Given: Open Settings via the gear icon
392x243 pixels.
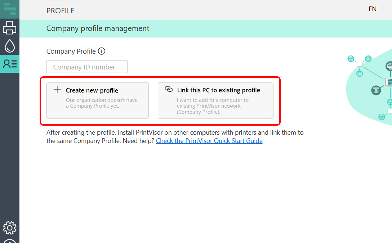Looking at the screenshot, I should (10, 228).
